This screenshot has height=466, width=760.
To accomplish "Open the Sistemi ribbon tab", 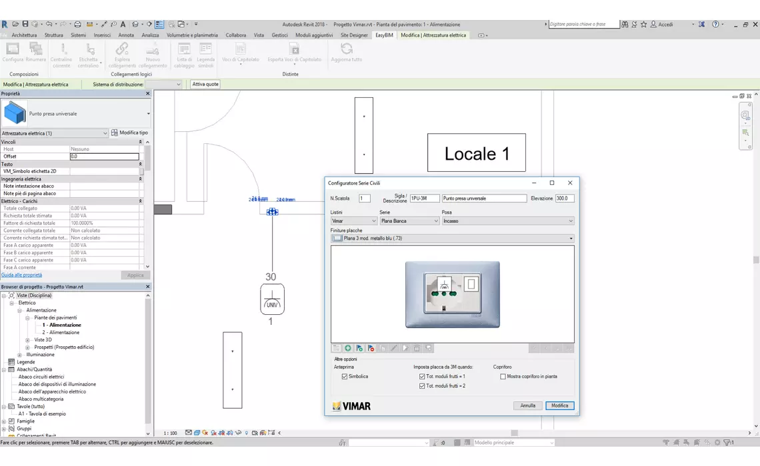I will (x=78, y=35).
